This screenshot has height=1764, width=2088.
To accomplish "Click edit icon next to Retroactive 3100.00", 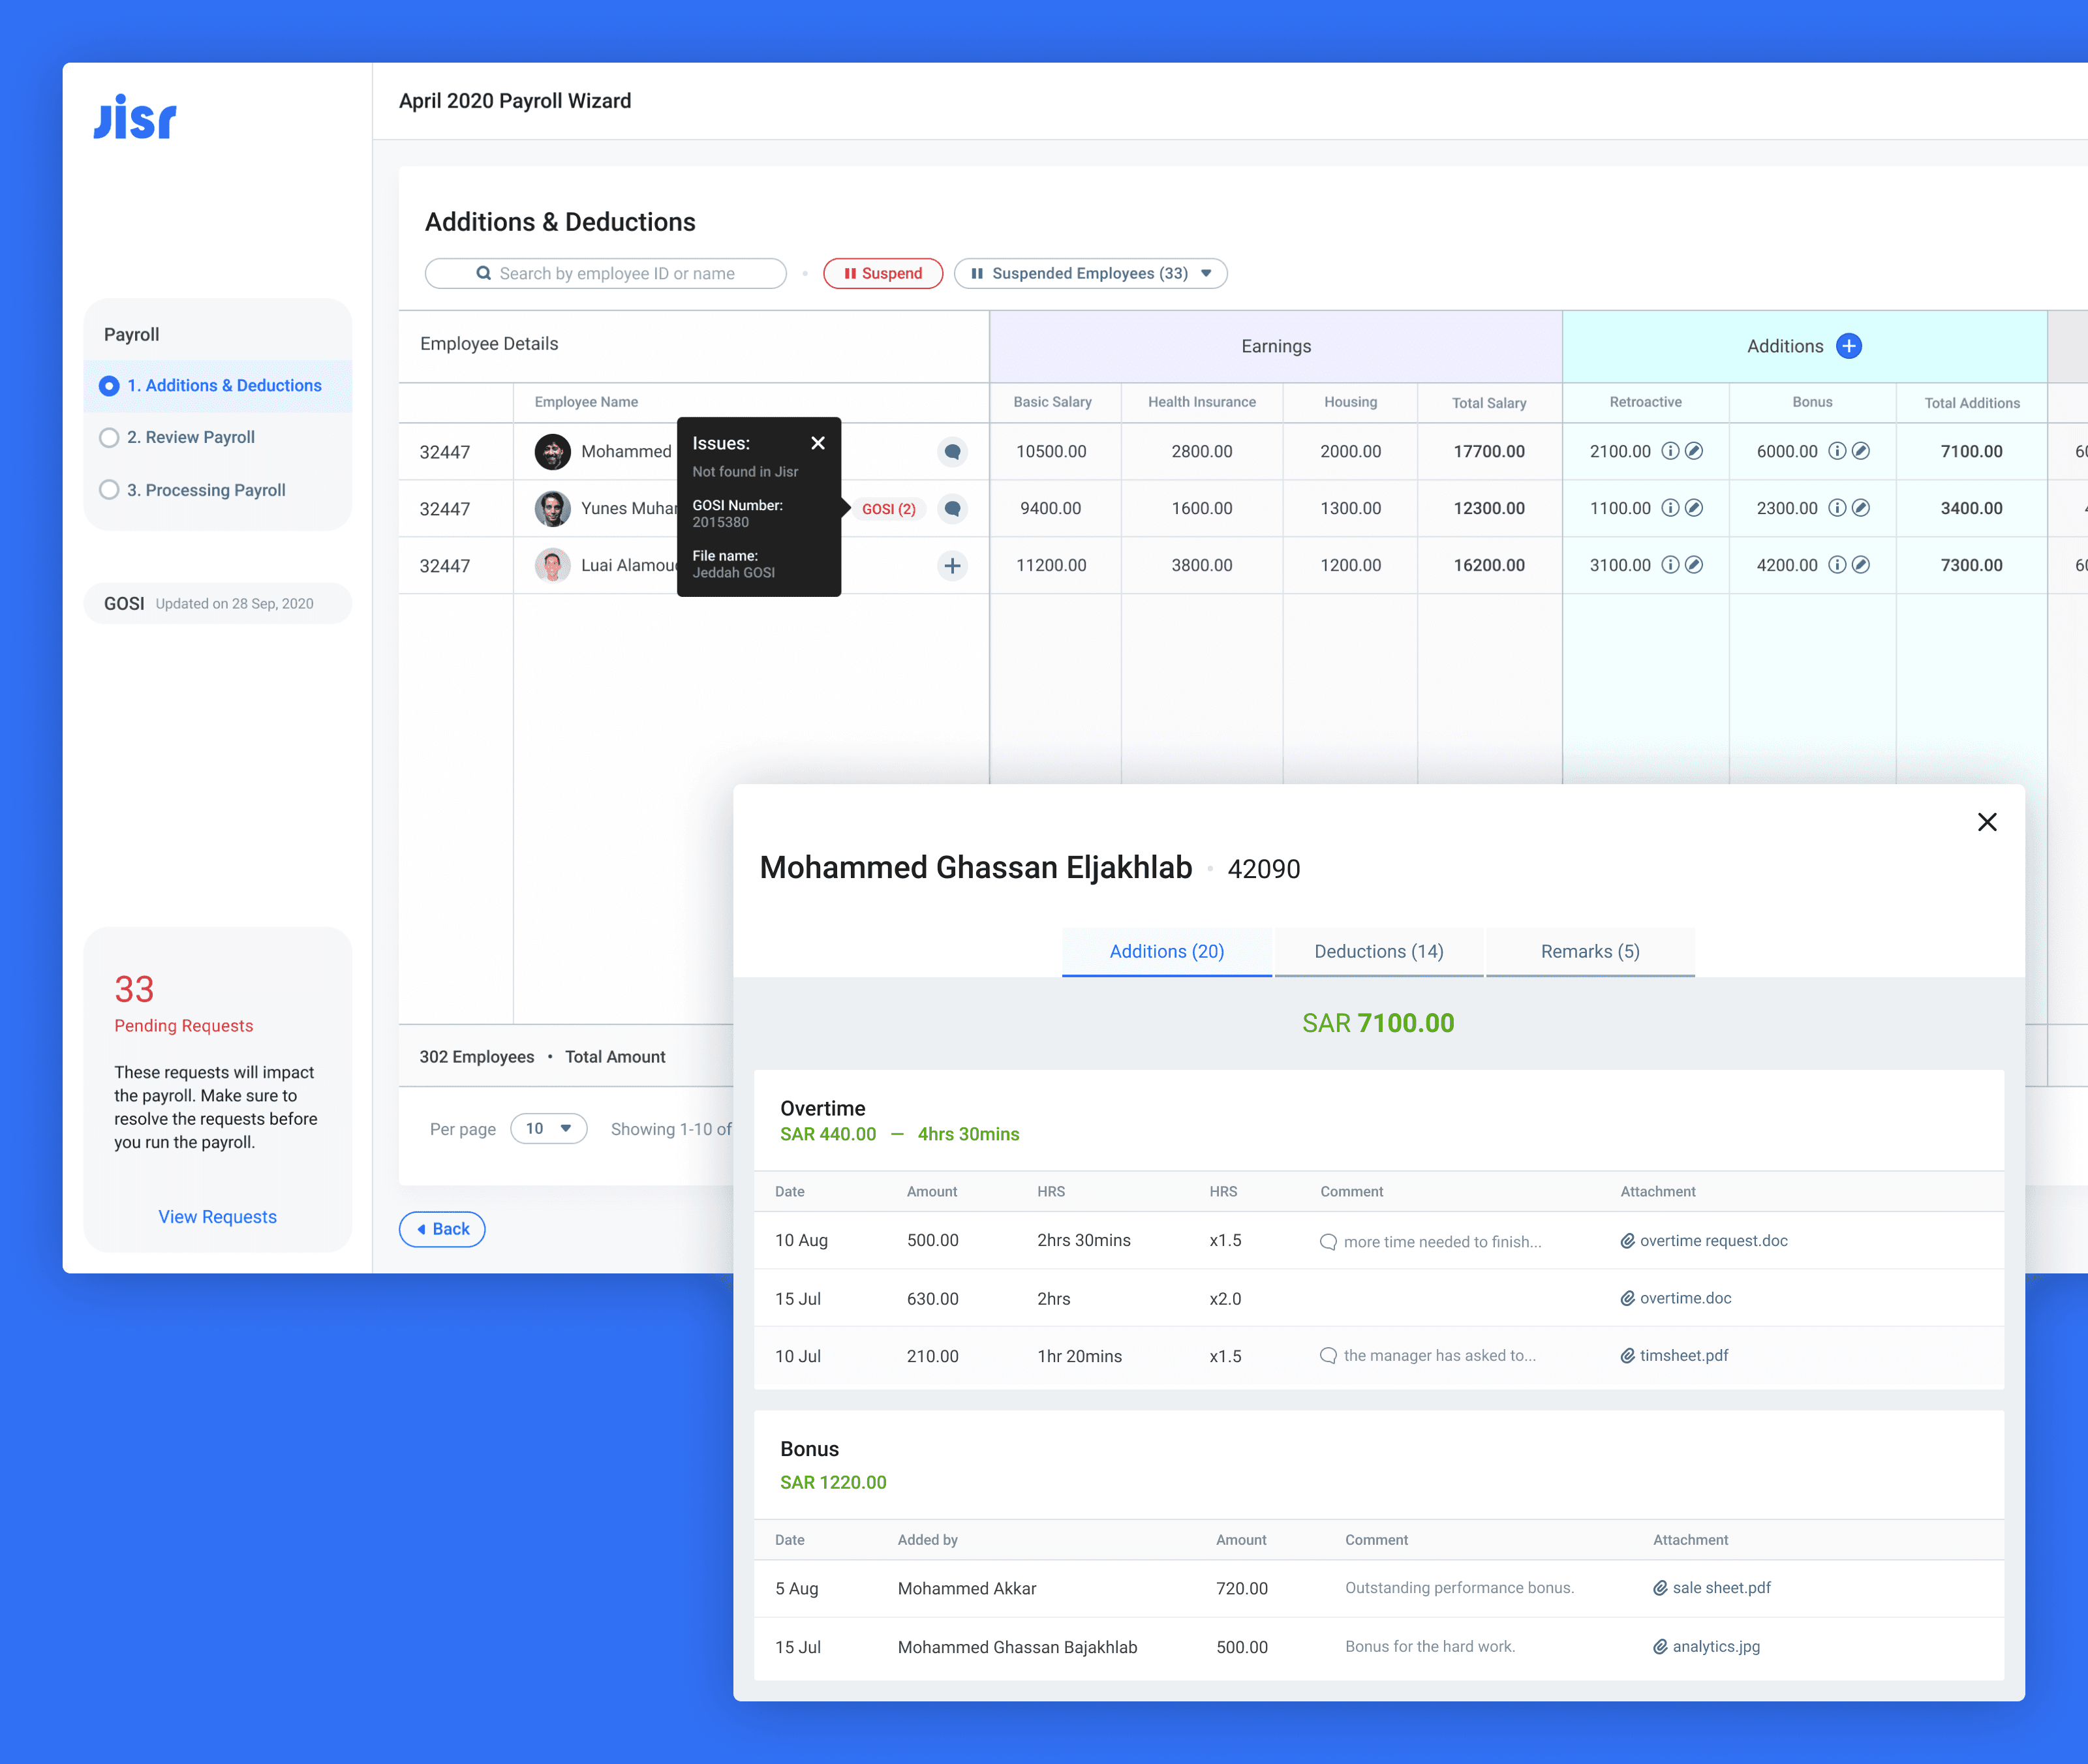I will coord(1694,566).
